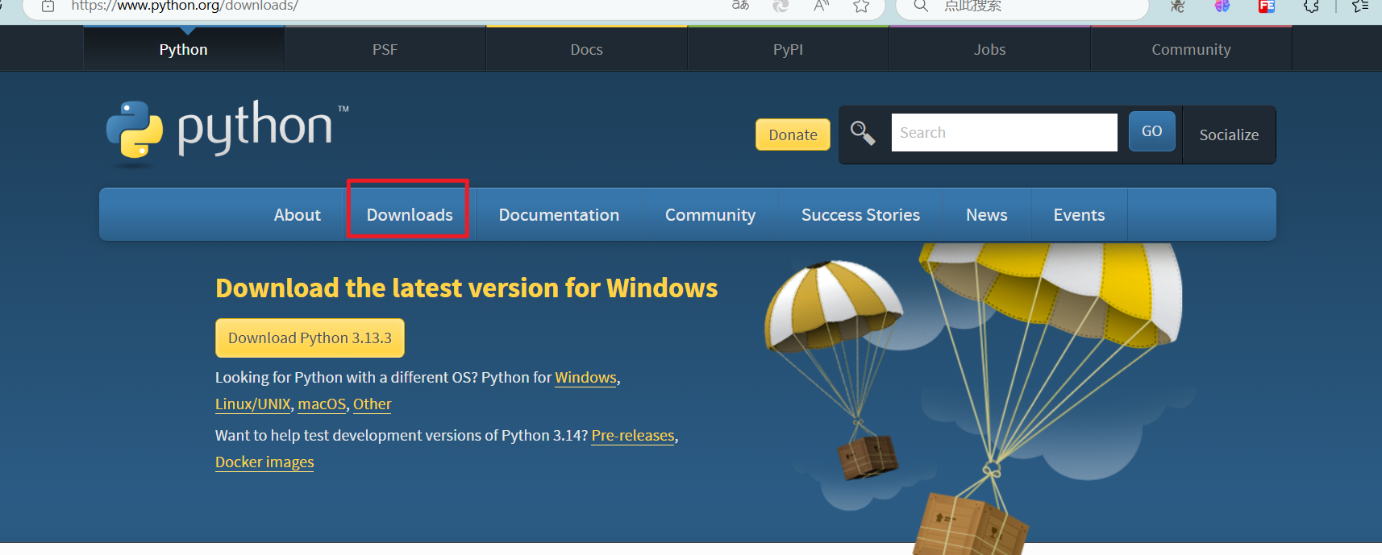Image resolution: width=1382 pixels, height=555 pixels.
Task: Click the browser address bar URL
Action: pyautogui.click(x=185, y=6)
